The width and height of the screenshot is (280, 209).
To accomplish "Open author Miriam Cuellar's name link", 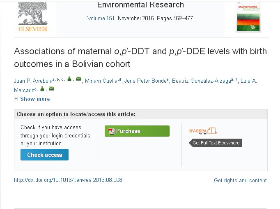I will pyautogui.click(x=102, y=81).
